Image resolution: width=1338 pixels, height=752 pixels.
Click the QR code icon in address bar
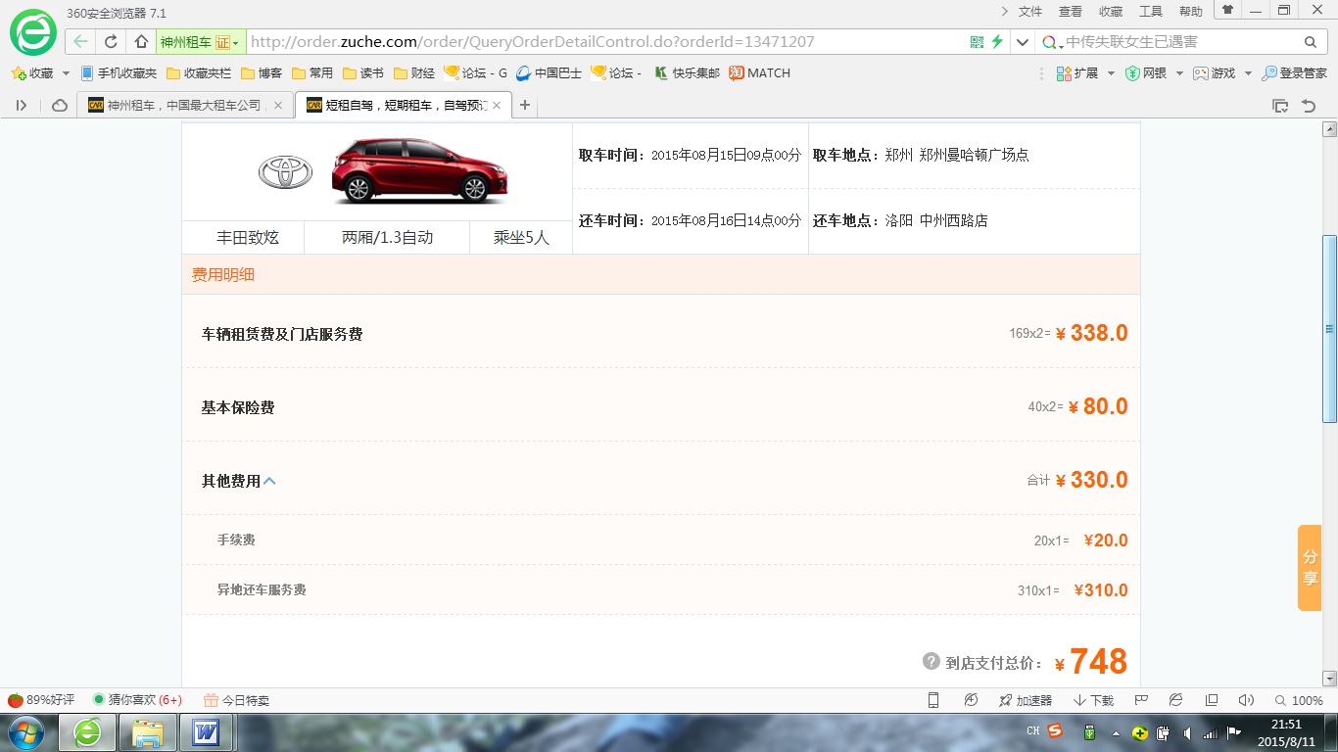click(977, 42)
